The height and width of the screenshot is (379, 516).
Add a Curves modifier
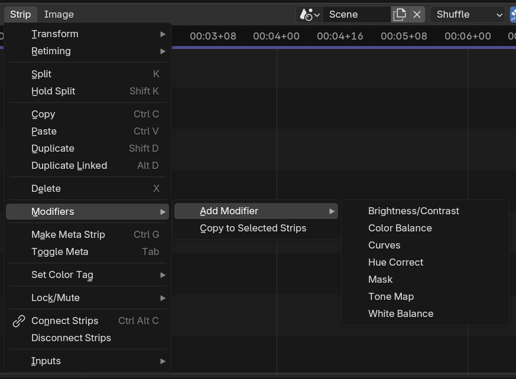pos(425,245)
